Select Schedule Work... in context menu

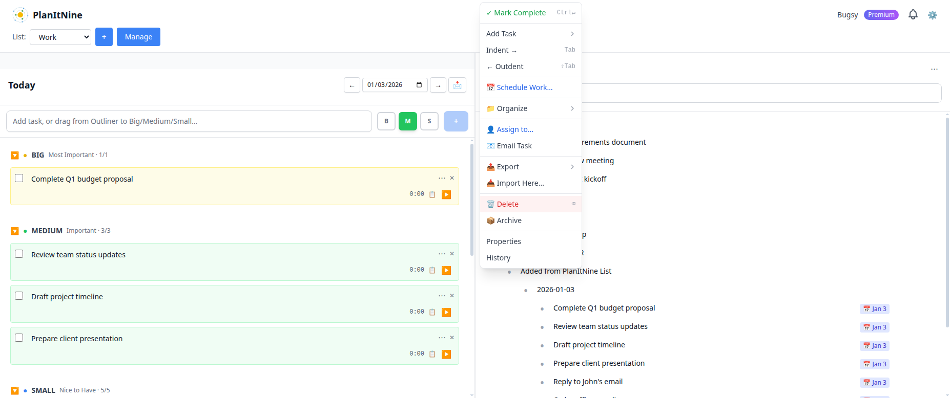(x=524, y=87)
